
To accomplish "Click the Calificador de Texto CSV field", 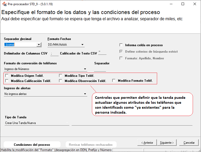I will click(102, 53).
